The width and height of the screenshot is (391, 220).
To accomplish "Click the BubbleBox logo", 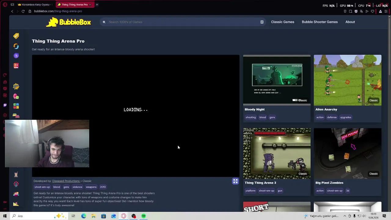I will click(x=68, y=22).
